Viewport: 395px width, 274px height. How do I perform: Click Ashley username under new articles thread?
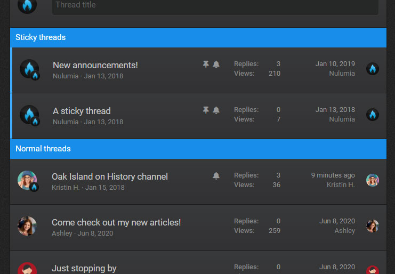click(62, 233)
